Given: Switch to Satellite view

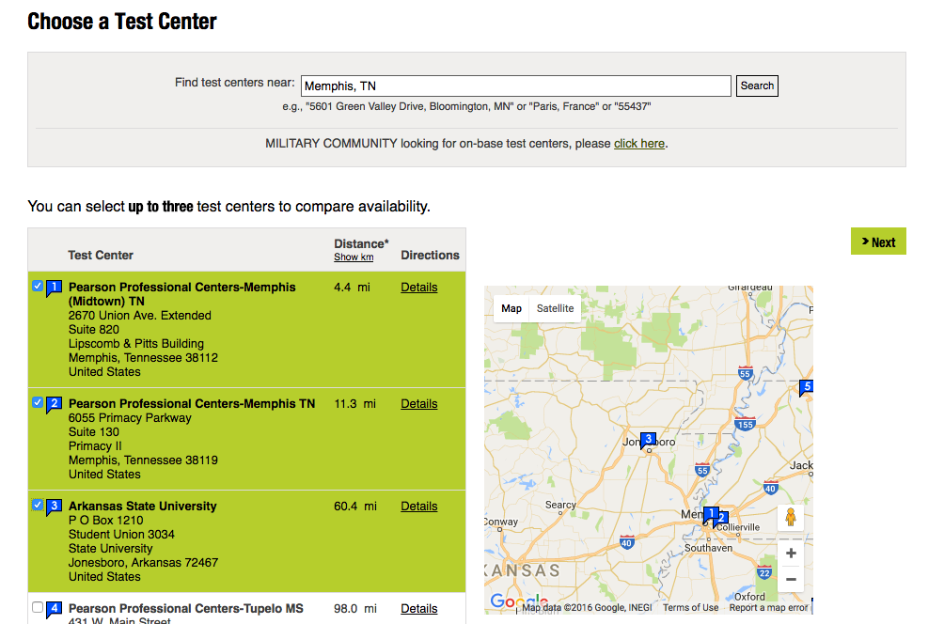Looking at the screenshot, I should (x=555, y=307).
